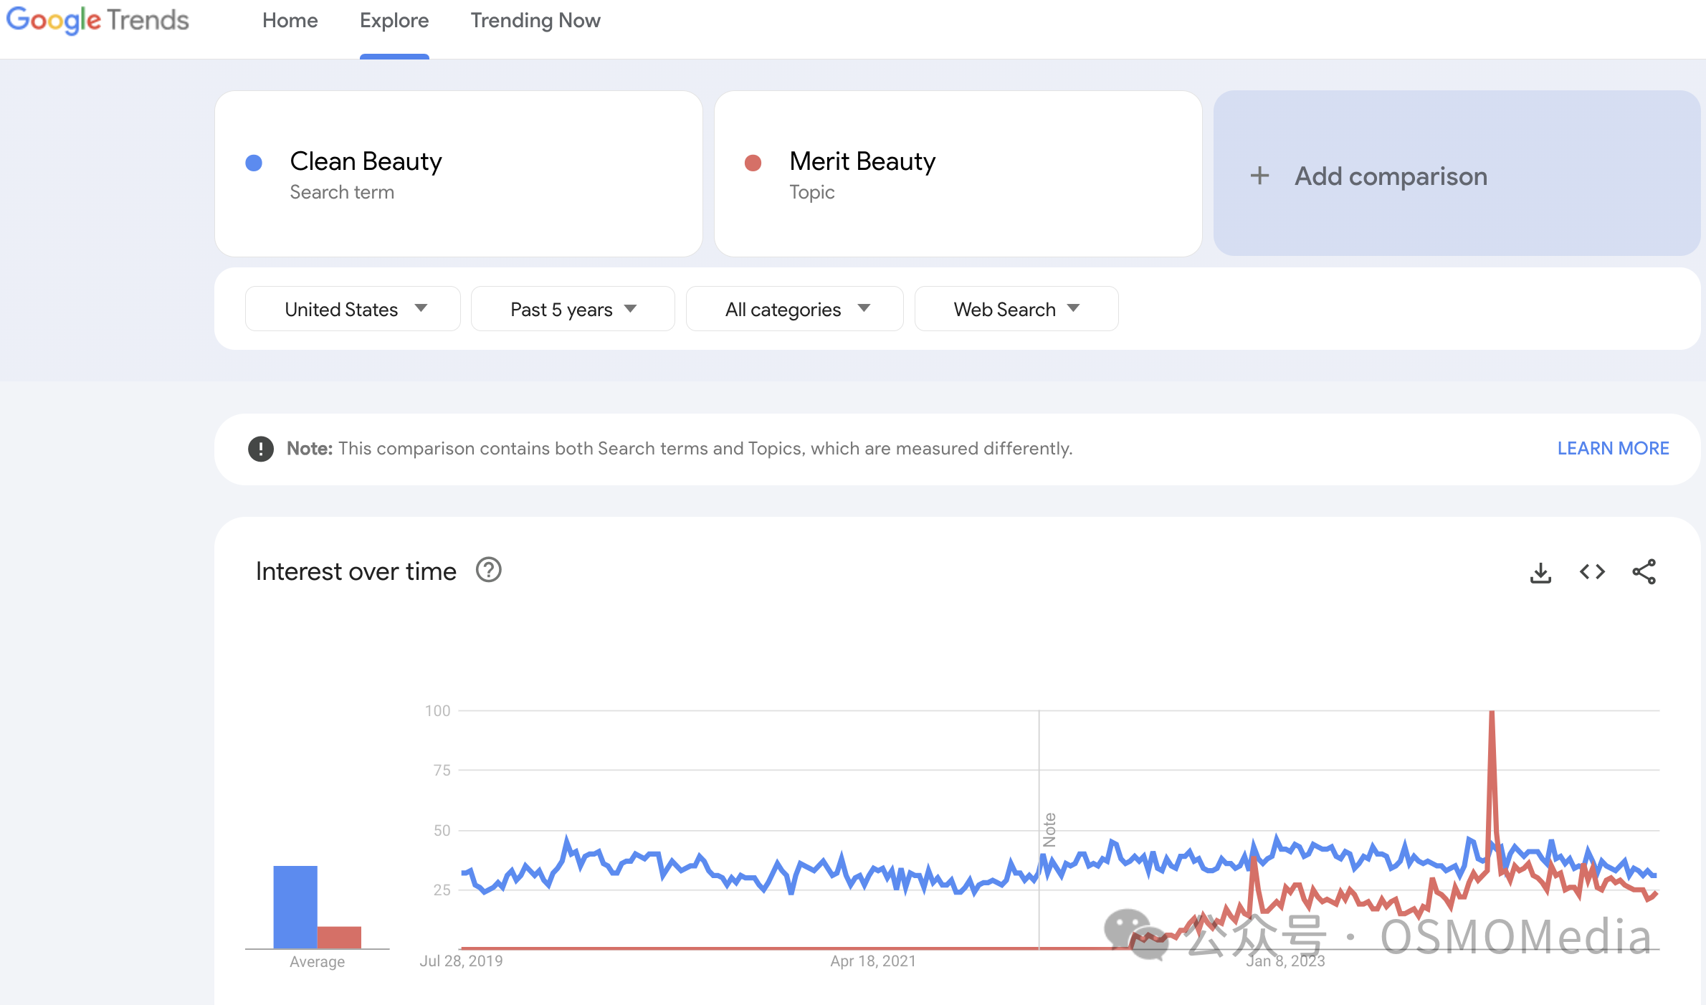Click the 'Apr 18, 2021' axis label
Image resolution: width=1706 pixels, height=1005 pixels.
tap(873, 961)
